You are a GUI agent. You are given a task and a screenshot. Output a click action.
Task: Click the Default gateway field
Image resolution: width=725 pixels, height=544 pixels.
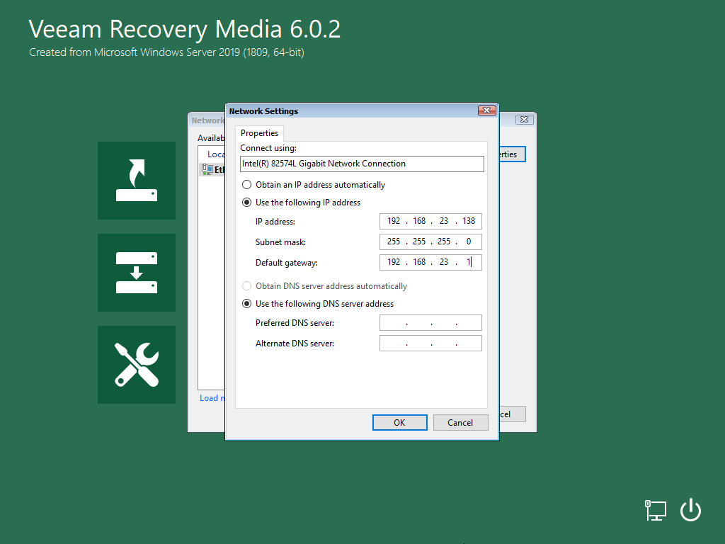pyautogui.click(x=430, y=262)
